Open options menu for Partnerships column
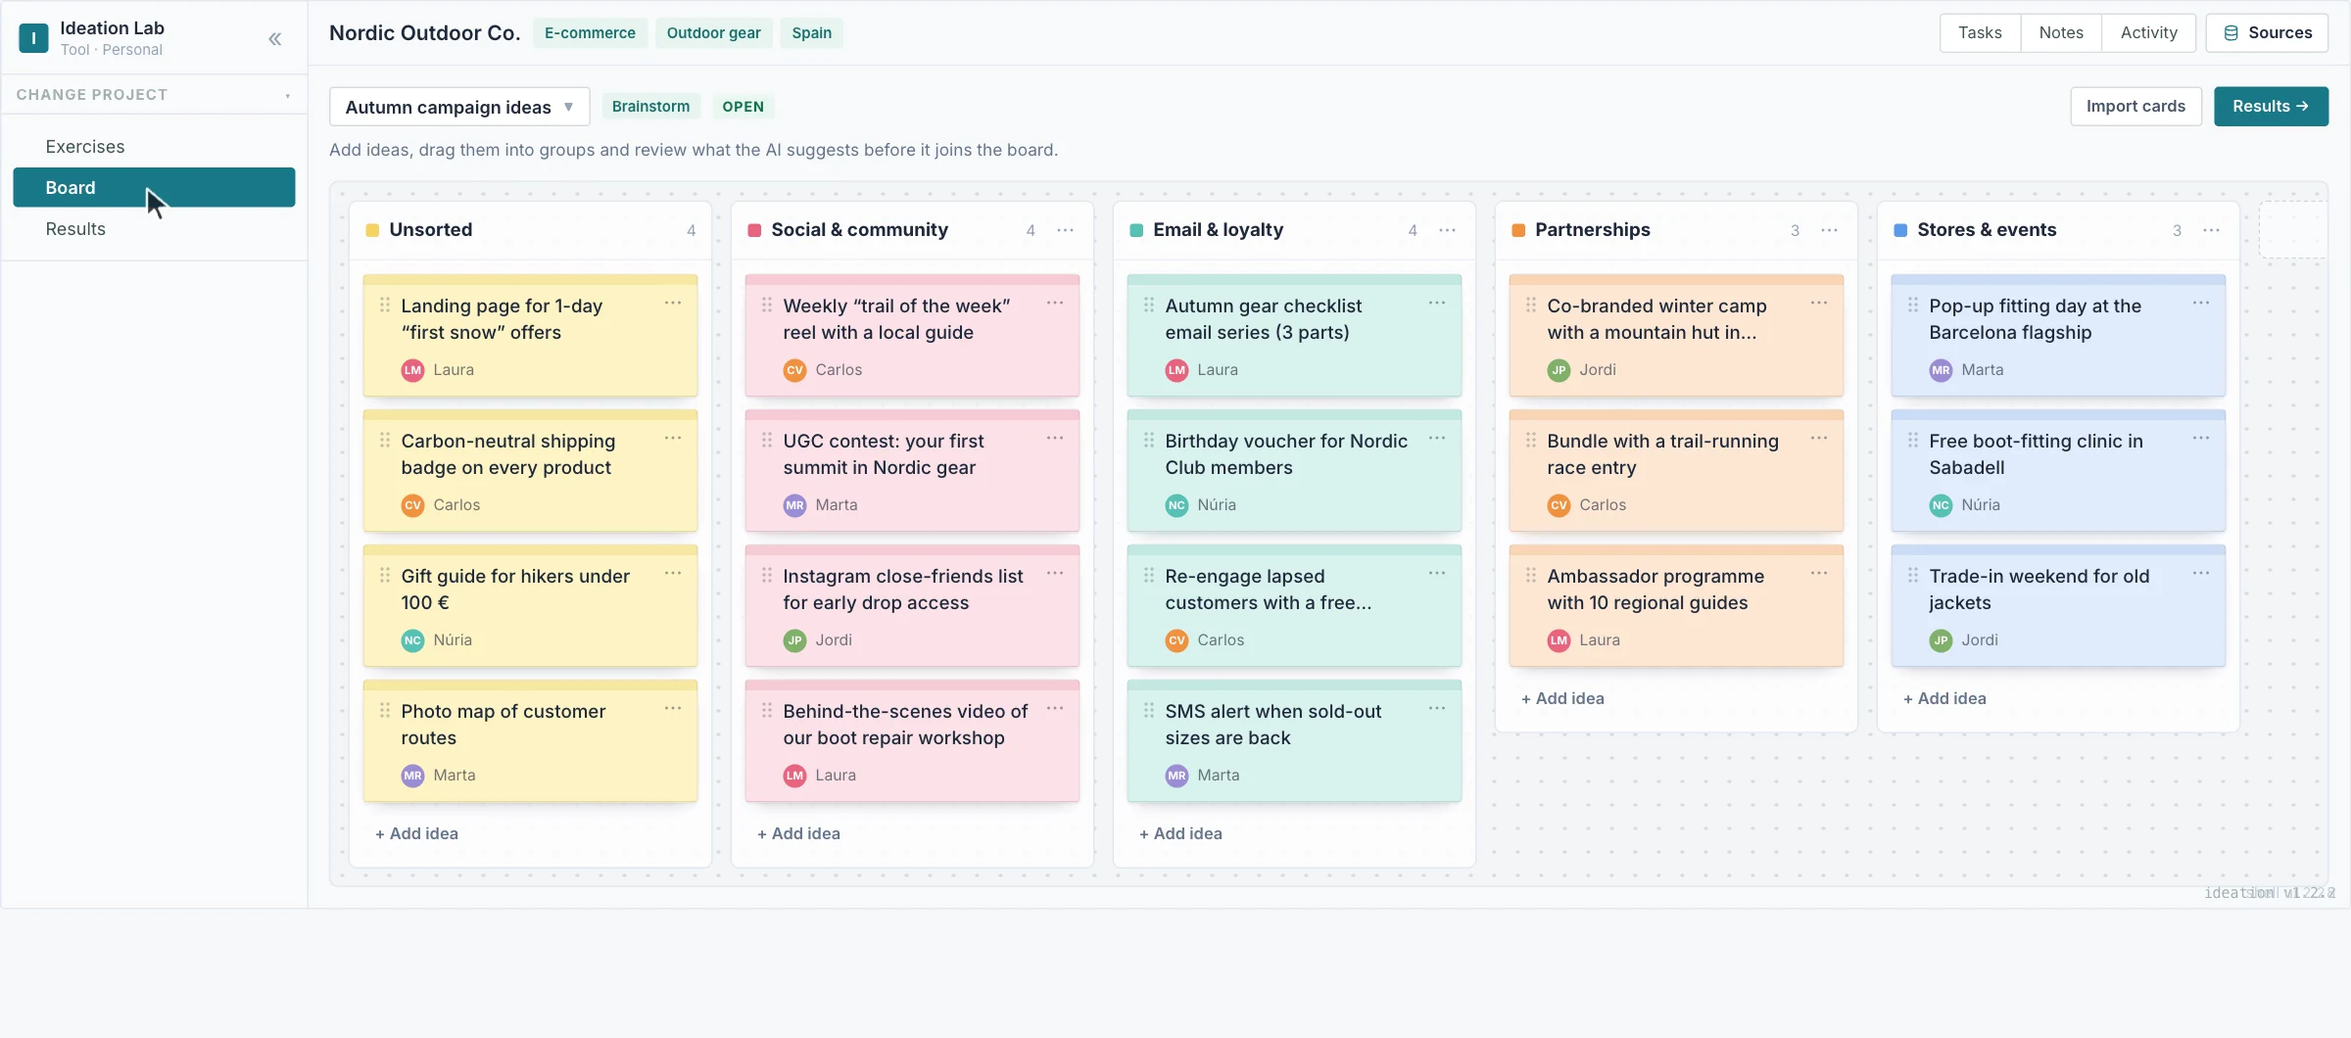Viewport: 2351px width, 1038px height. pyautogui.click(x=1830, y=230)
